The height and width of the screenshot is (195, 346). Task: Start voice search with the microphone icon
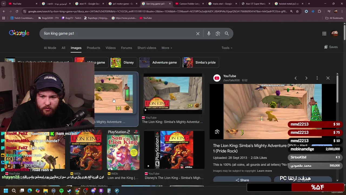pos(209,34)
